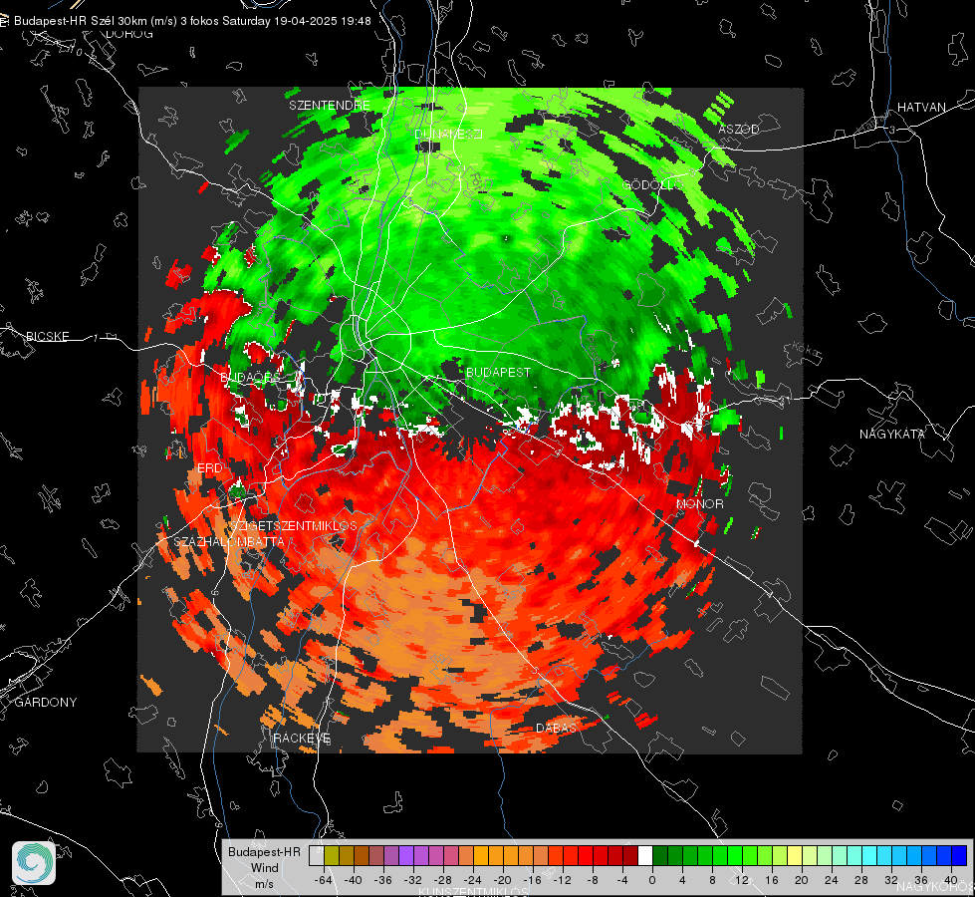Click the image title text Budapest-HR Szél 30km
This screenshot has width=975, height=897.
[80, 21]
